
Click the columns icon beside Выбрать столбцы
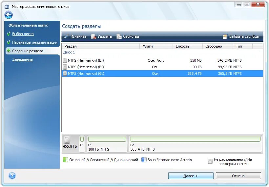(225, 36)
